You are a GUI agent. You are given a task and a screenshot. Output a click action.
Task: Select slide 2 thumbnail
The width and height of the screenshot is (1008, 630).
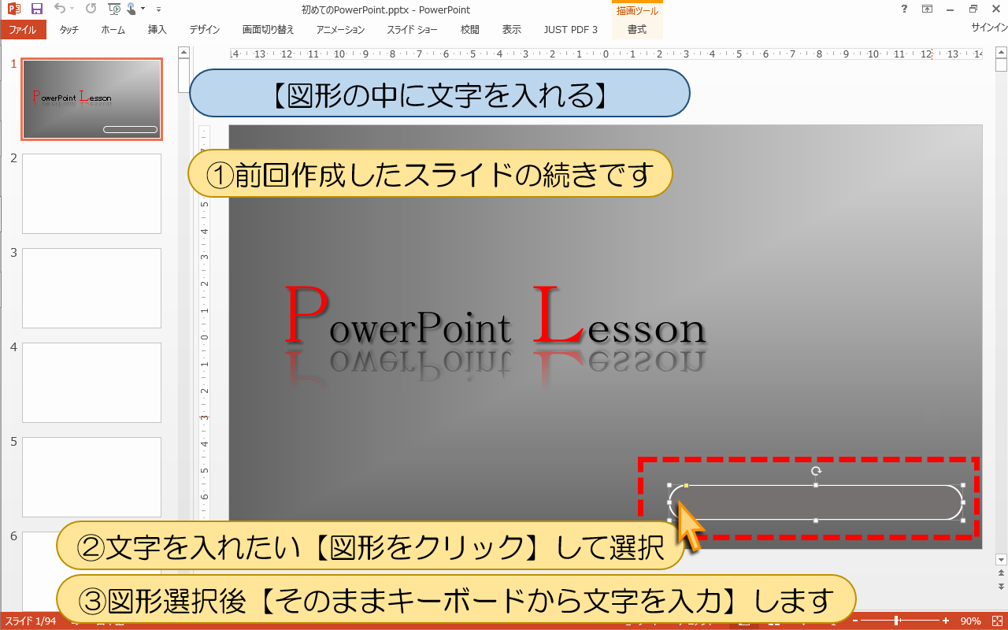(x=91, y=194)
